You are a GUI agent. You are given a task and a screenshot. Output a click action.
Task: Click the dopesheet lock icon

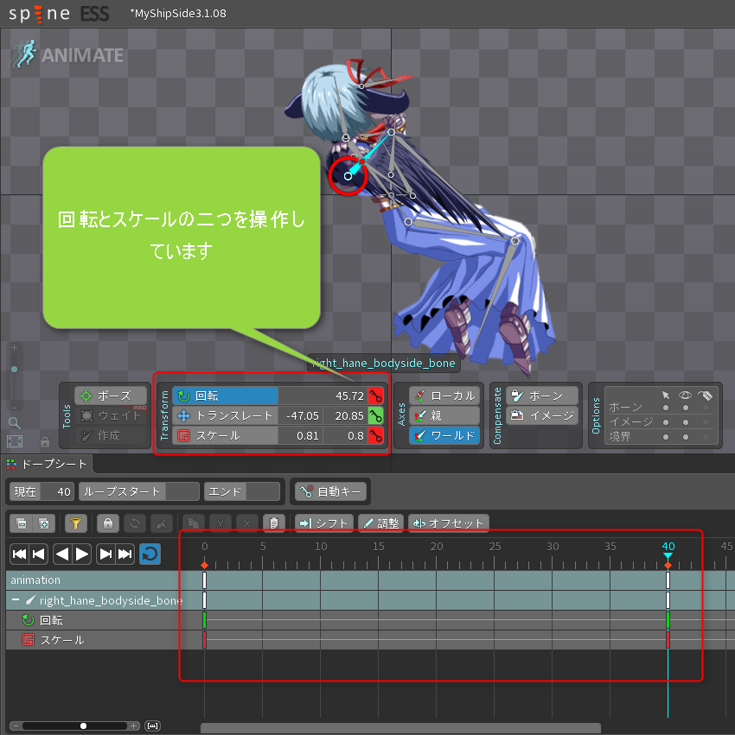pyautogui.click(x=107, y=523)
